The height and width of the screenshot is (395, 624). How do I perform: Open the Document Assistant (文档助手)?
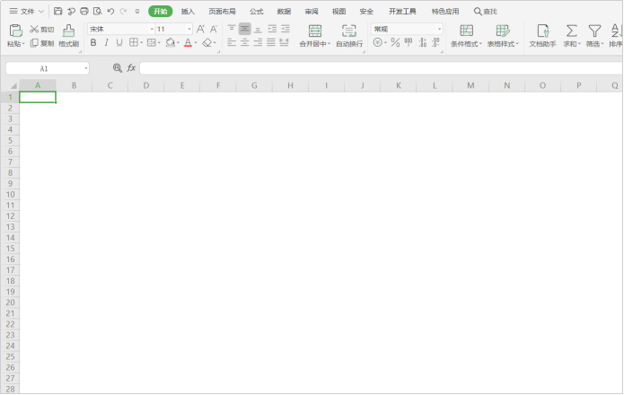point(542,35)
